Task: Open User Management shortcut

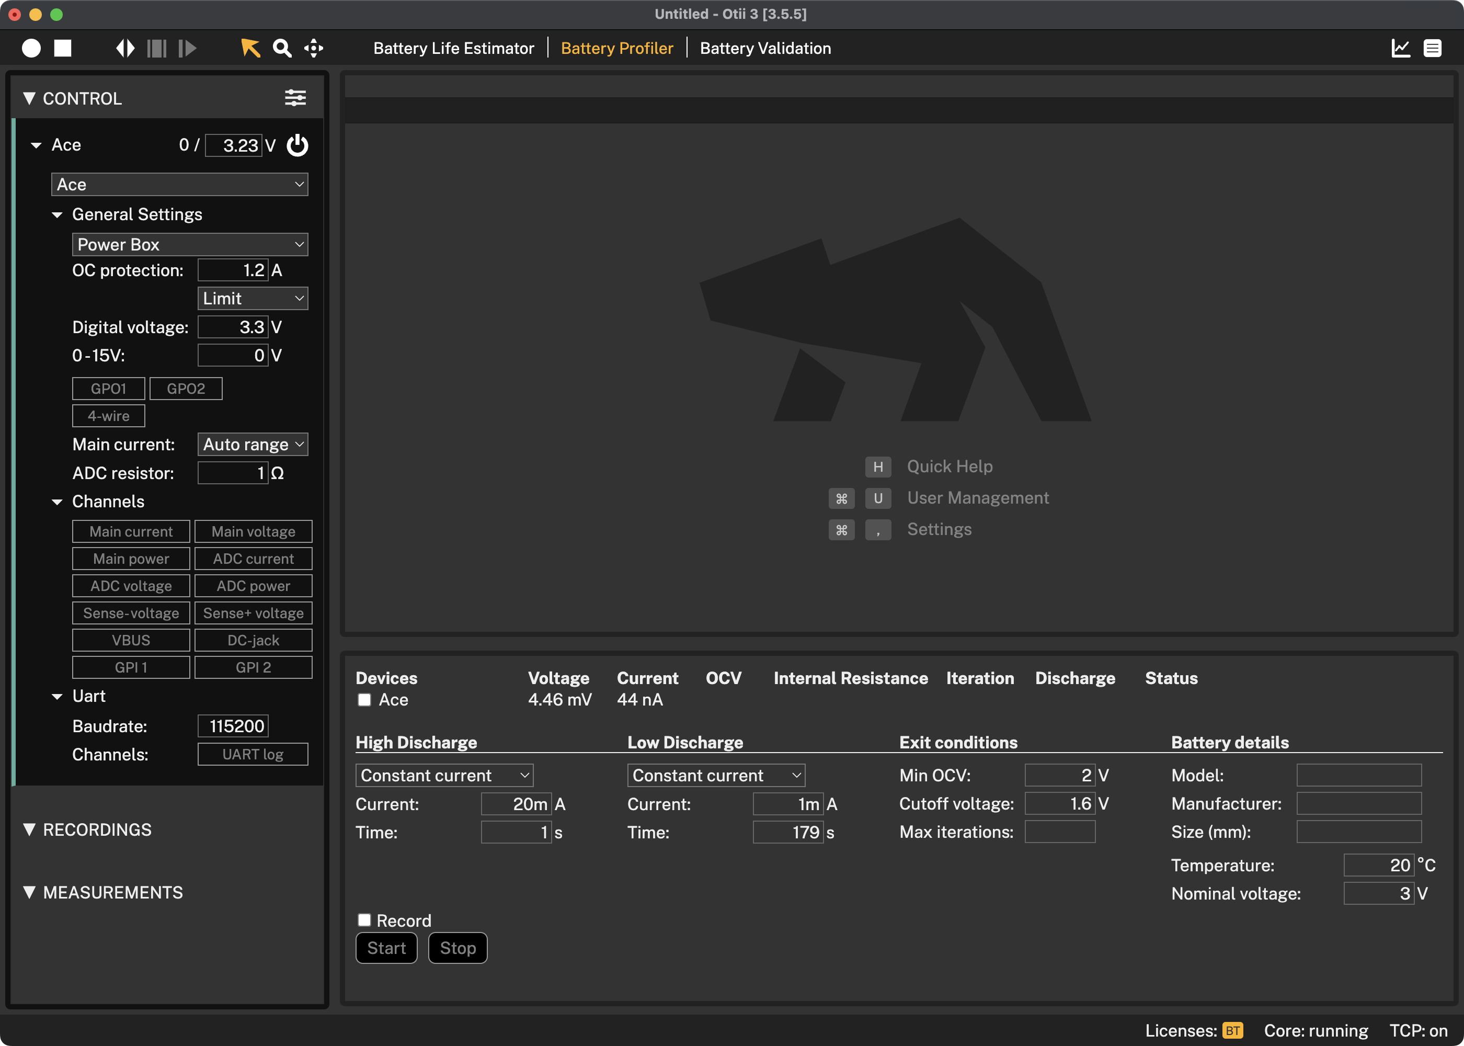Action: pyautogui.click(x=978, y=498)
